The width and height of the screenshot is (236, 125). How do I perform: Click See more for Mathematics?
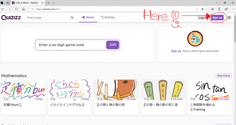[223, 76]
